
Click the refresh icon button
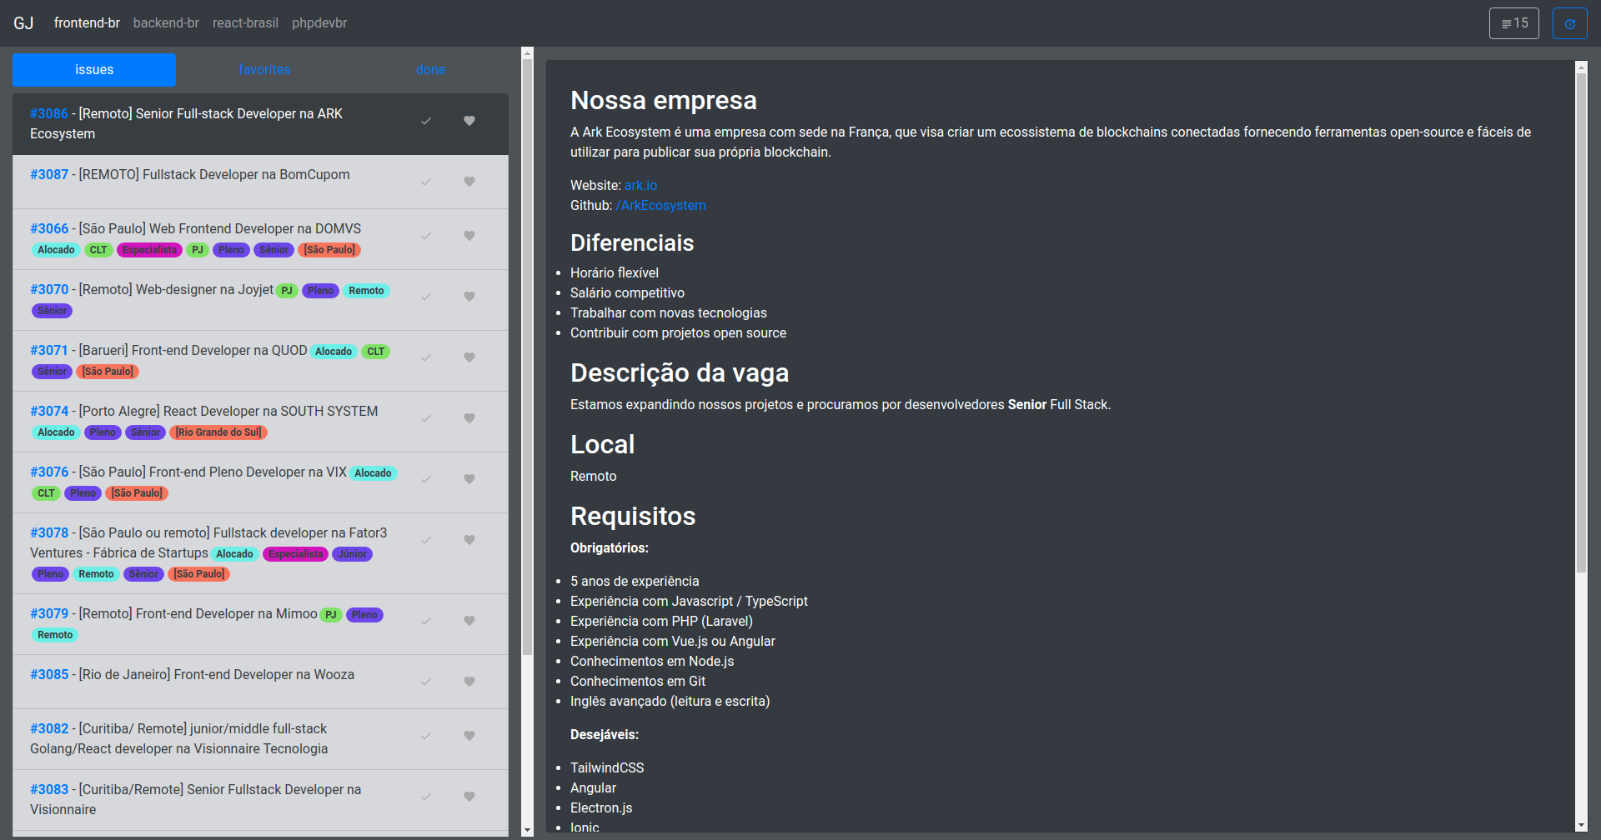coord(1569,23)
